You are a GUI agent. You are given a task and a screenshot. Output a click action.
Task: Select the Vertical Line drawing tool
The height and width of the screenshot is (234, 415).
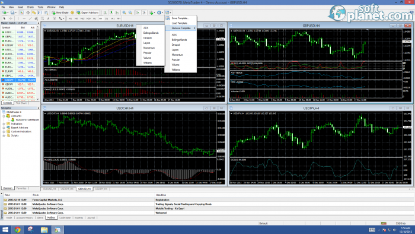pyautogui.click(x=18, y=18)
